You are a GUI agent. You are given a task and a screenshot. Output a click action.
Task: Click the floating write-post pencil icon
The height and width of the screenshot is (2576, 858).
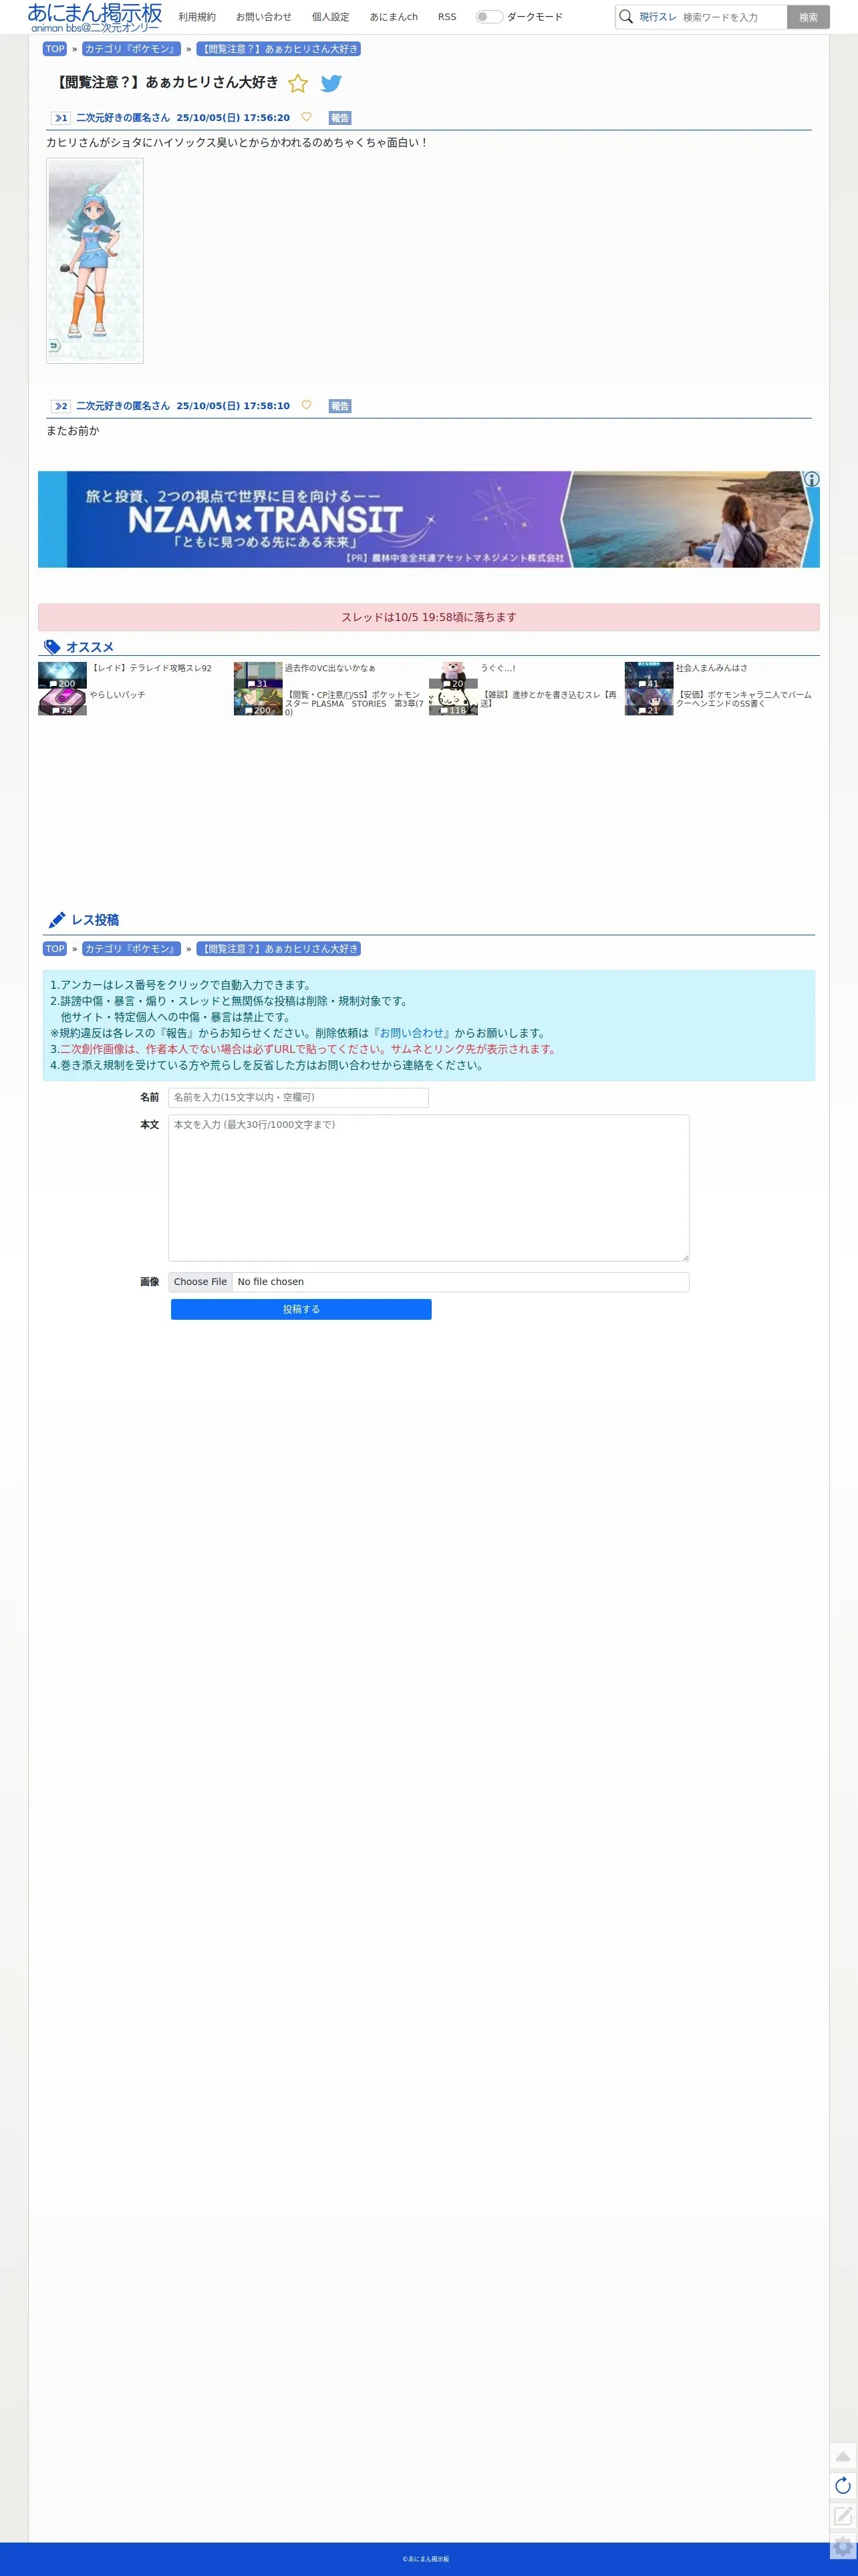(x=843, y=2516)
